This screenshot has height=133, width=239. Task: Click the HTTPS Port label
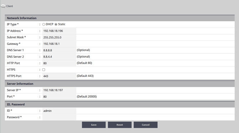[14, 76]
